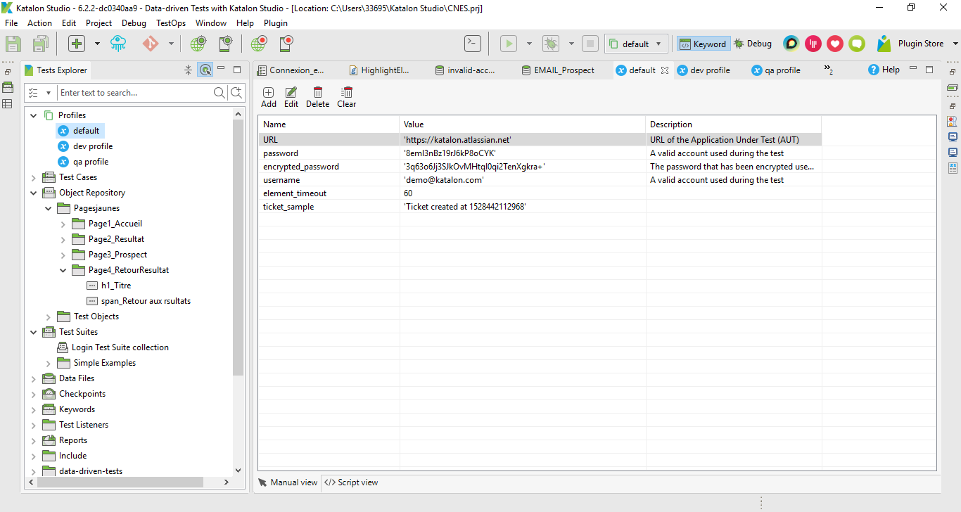
Task: Open the Katalon TestOps cloud icon
Action: pos(118,44)
